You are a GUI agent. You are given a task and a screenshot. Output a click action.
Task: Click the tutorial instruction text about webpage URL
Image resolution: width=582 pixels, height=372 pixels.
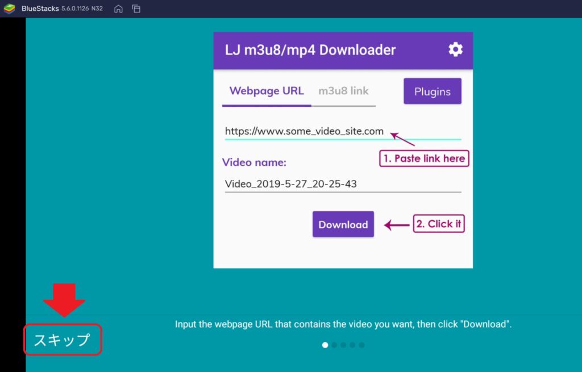coord(343,324)
